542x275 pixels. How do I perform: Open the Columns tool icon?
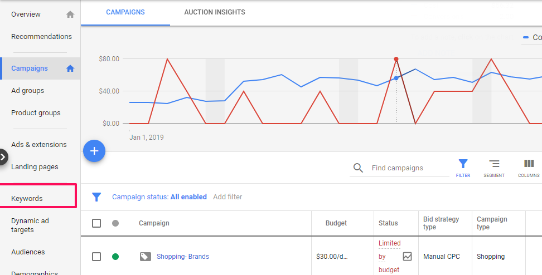[529, 164]
